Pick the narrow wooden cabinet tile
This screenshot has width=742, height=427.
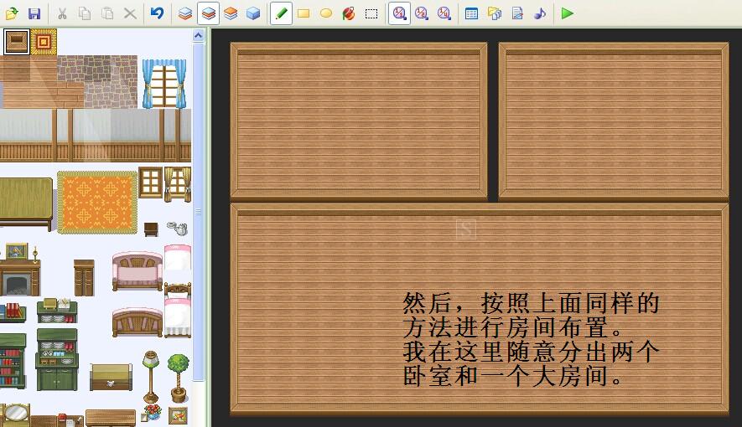(84, 278)
